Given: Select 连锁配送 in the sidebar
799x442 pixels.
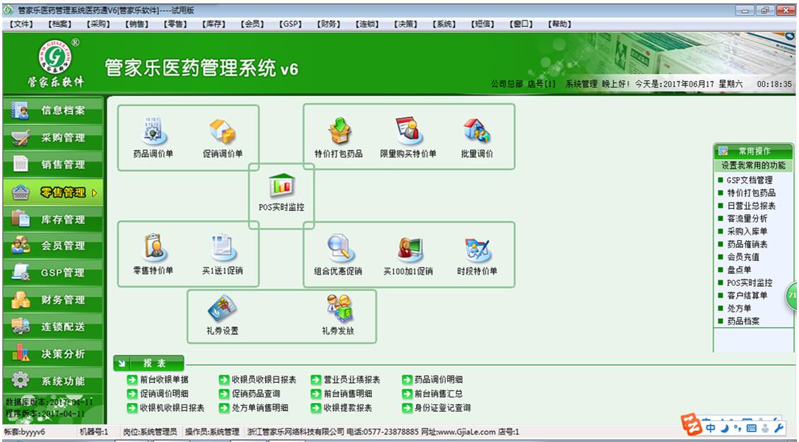Looking at the screenshot, I should pyautogui.click(x=52, y=327).
